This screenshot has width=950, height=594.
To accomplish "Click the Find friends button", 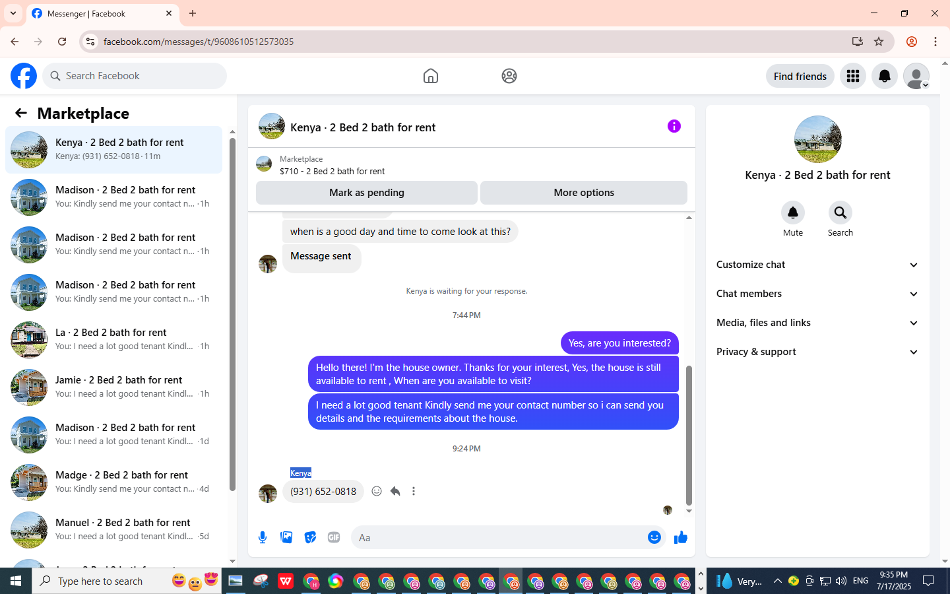I will click(800, 76).
